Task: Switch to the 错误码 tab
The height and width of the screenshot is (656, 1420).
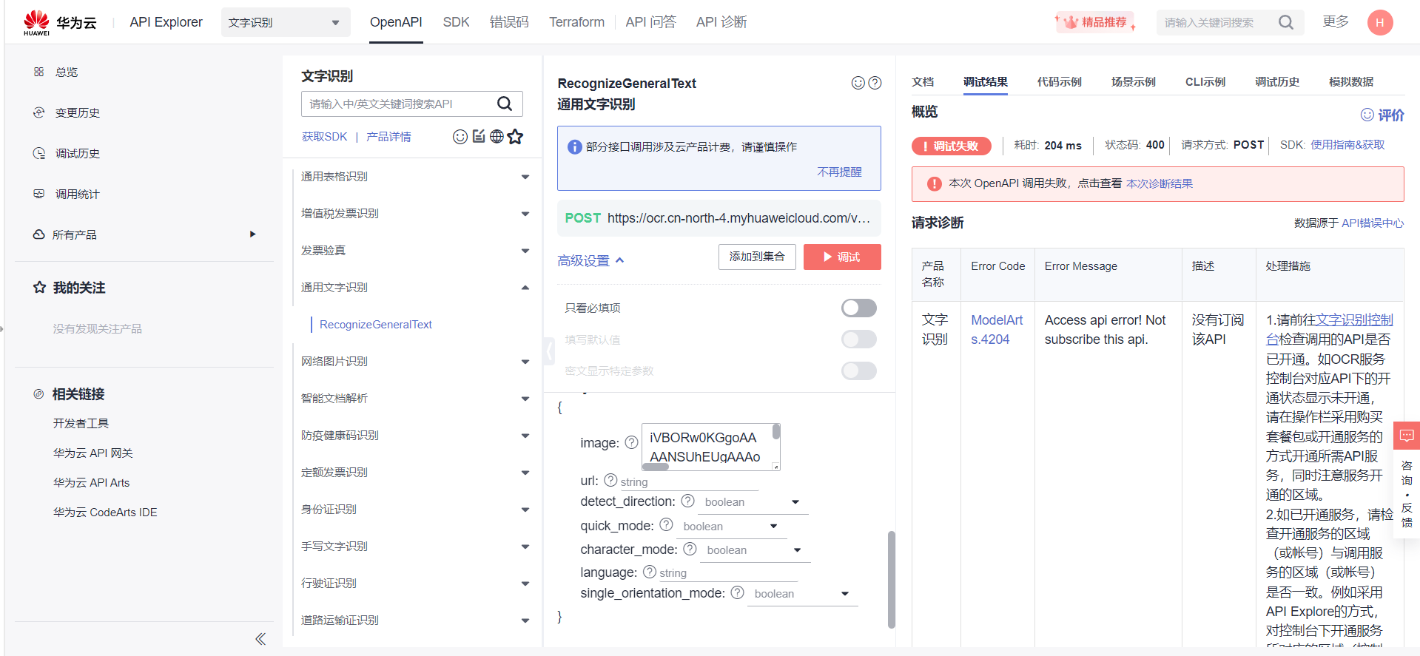Action: click(x=509, y=22)
